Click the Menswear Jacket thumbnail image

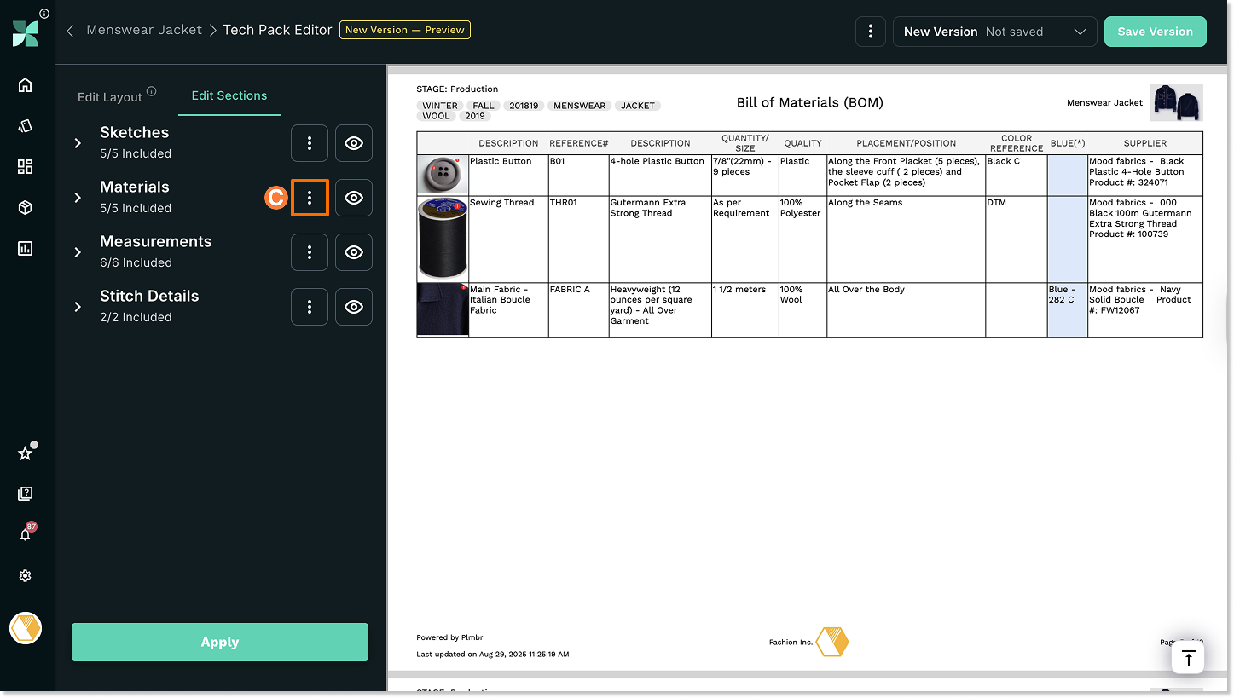click(1176, 102)
